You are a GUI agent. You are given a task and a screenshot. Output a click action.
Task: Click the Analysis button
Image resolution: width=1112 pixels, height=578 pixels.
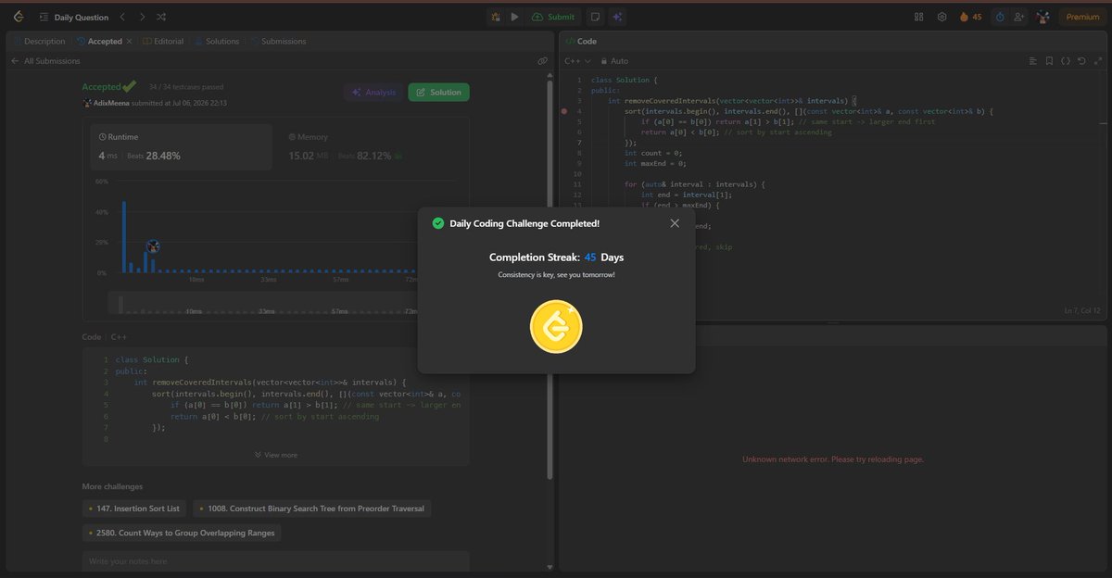[373, 92]
